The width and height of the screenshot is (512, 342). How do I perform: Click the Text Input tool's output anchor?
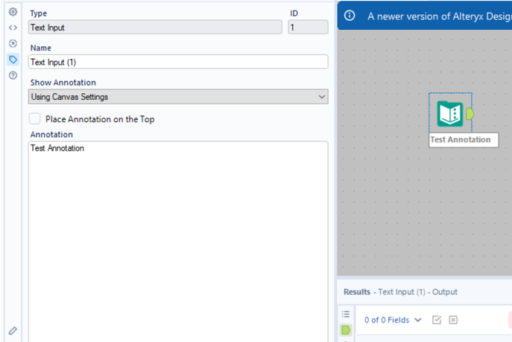[x=470, y=114]
